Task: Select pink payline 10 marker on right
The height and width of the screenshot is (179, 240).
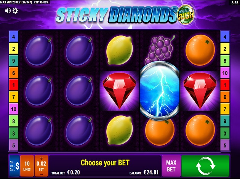Action: click(x=225, y=73)
